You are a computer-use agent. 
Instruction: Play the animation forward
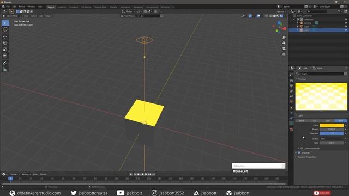pyautogui.click(x=146, y=174)
